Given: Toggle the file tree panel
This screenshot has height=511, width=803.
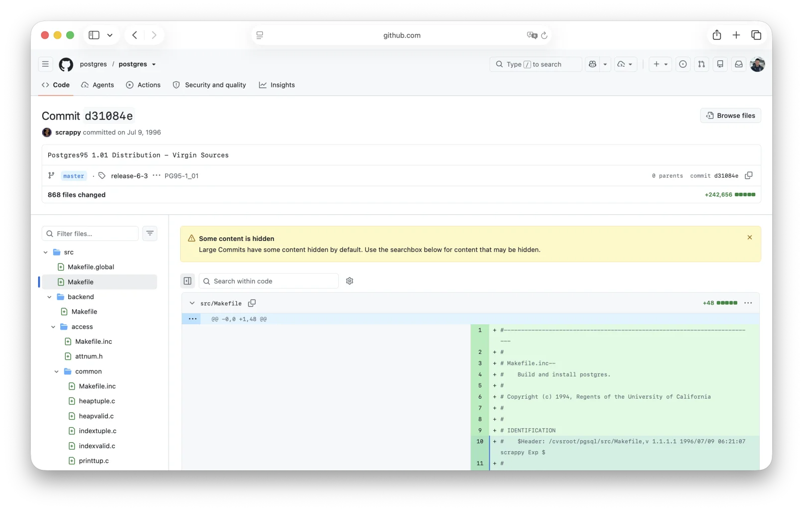Looking at the screenshot, I should click(188, 281).
